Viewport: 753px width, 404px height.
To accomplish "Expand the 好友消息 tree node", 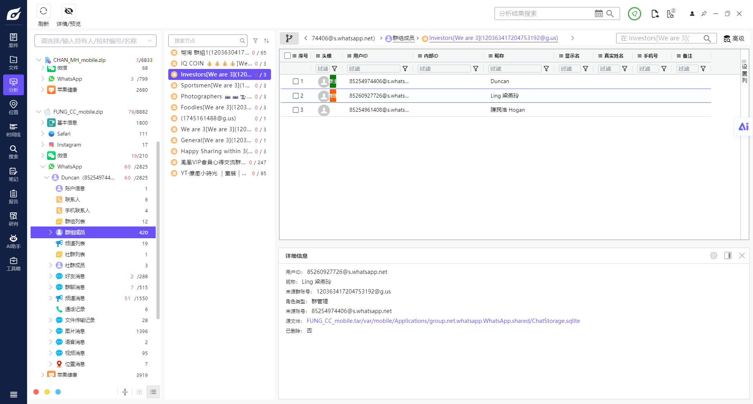I will [x=51, y=276].
